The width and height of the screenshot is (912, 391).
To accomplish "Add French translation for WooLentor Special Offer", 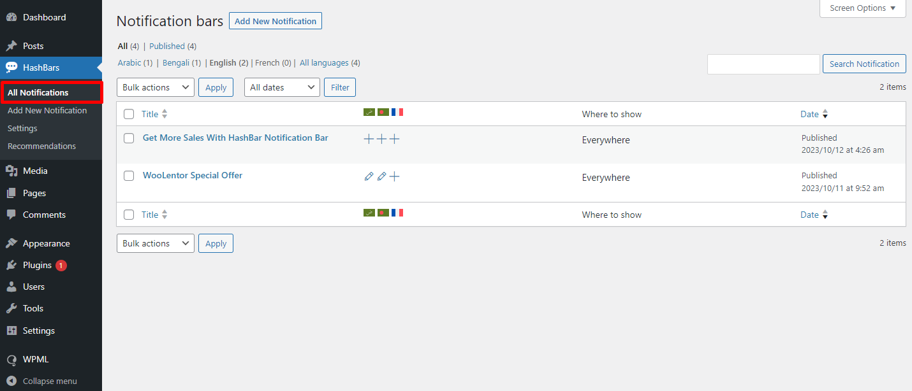I will (394, 176).
